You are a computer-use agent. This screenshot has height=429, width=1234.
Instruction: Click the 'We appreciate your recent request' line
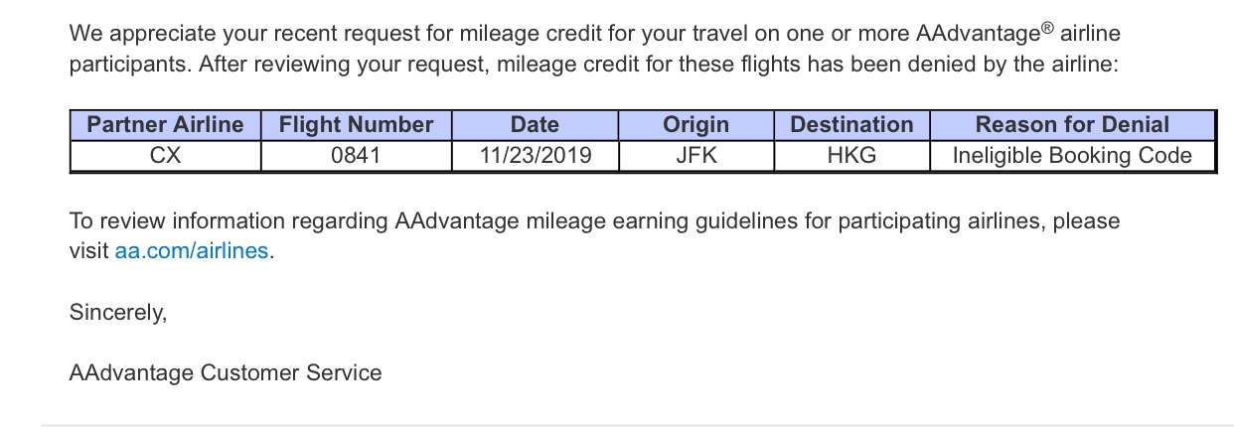click(595, 33)
